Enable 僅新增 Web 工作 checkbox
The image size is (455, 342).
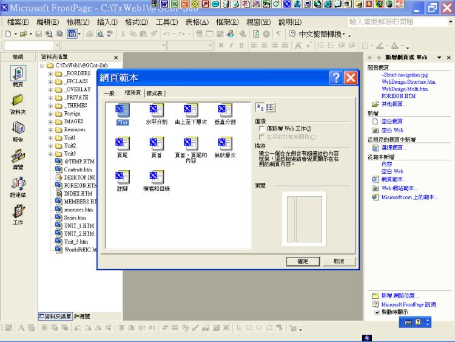tap(261, 129)
